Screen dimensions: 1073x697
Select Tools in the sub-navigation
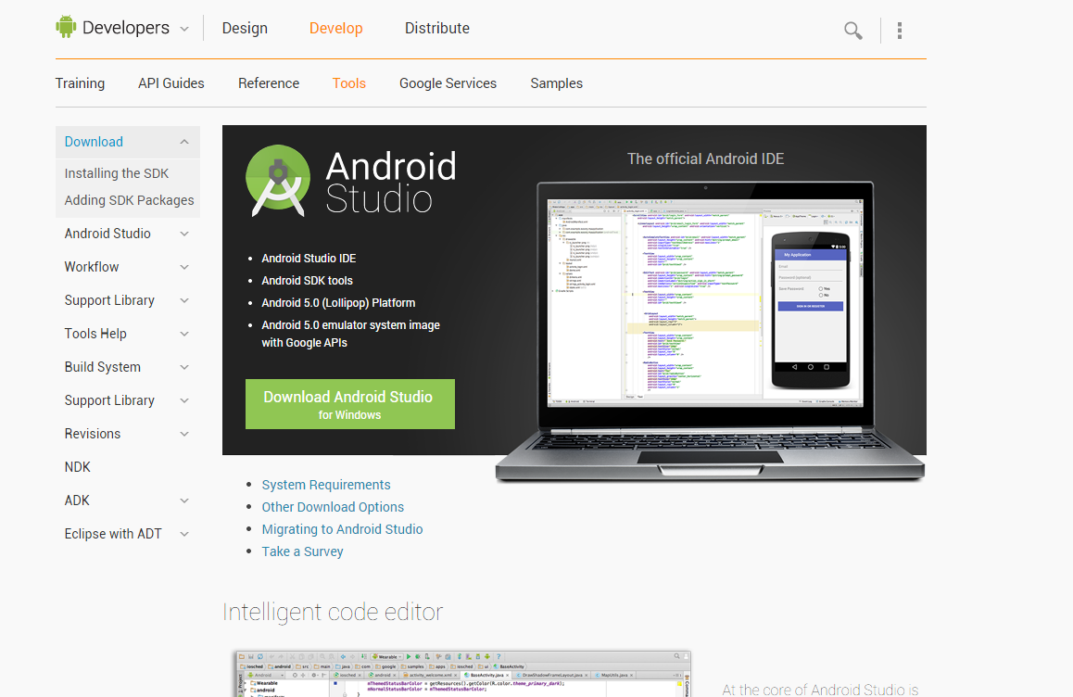pyautogui.click(x=349, y=83)
